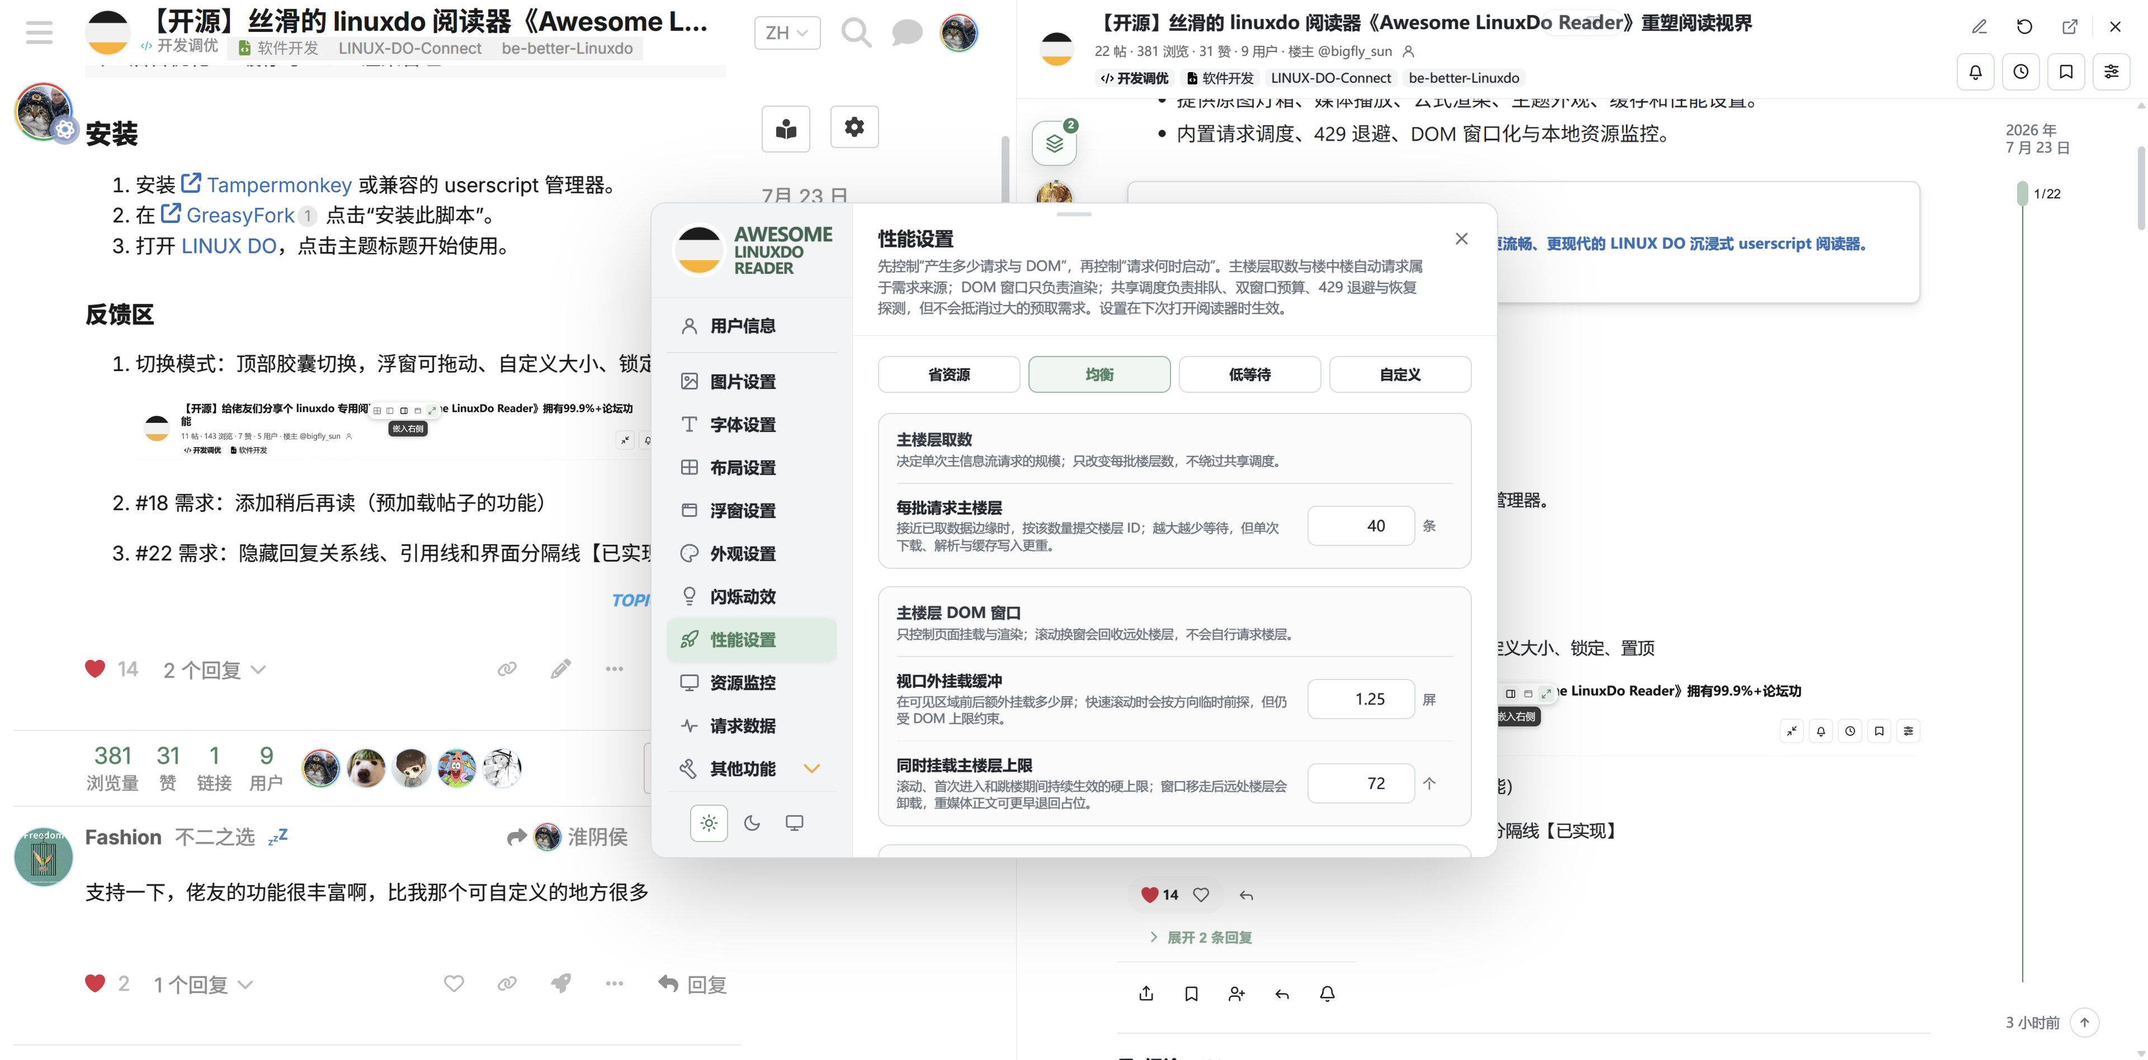
Task: Click the be-better-Linuxdo tag in reader header
Action: (x=1464, y=78)
